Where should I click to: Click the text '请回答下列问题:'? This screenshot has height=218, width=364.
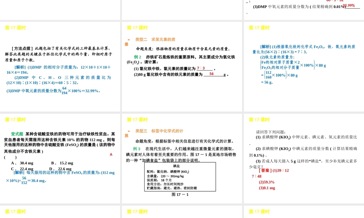pyautogui.click(x=271, y=132)
